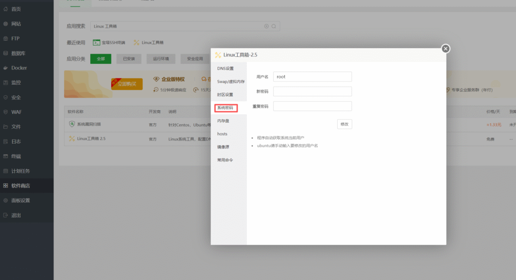Open the 数据库 database sidebar icon
The image size is (516, 280).
(6, 53)
